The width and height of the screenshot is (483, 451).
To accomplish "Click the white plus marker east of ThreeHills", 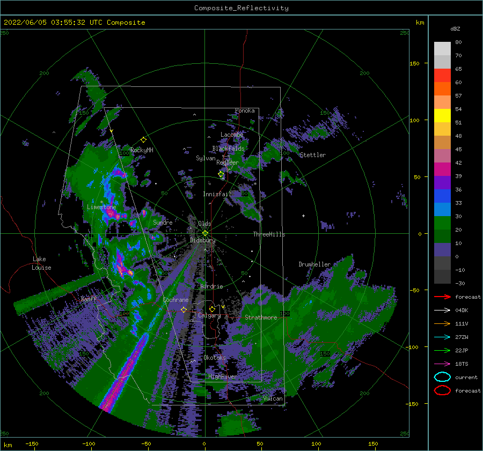I will [x=303, y=216].
